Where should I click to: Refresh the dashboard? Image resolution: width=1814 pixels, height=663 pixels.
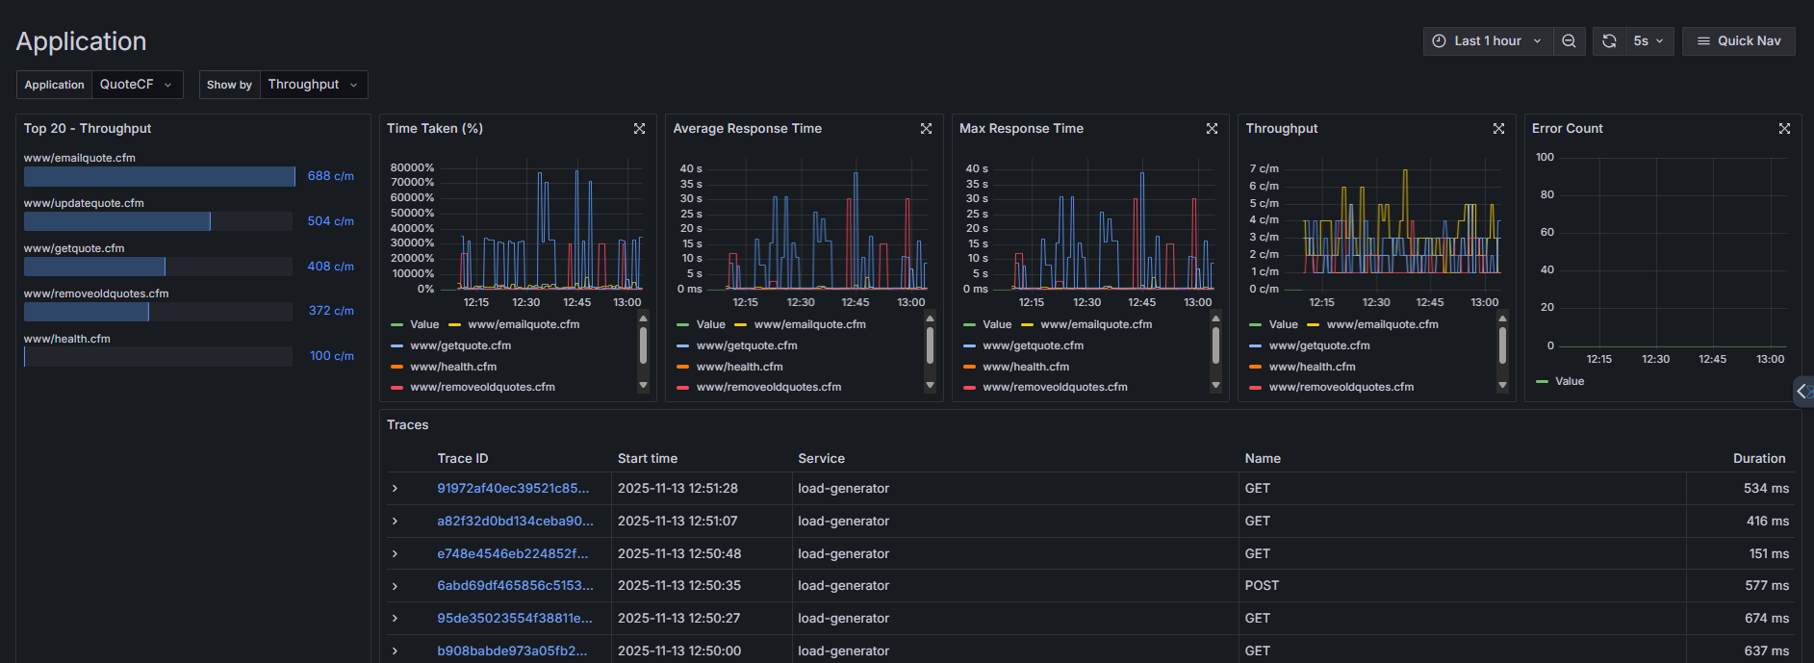click(1609, 41)
